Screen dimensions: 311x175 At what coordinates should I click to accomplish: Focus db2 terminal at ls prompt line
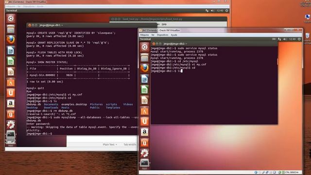(x=167, y=71)
